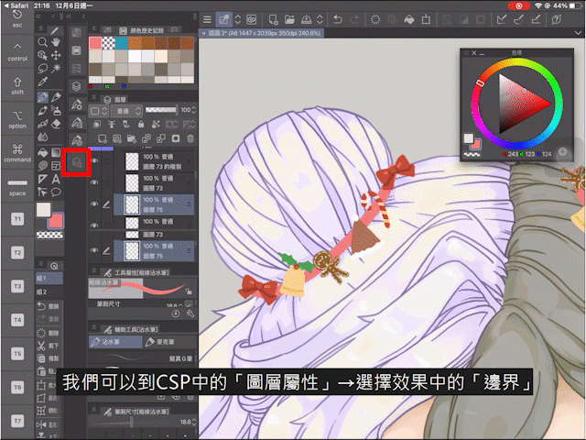Select the Hand move tool
586x440 pixels.
click(58, 41)
